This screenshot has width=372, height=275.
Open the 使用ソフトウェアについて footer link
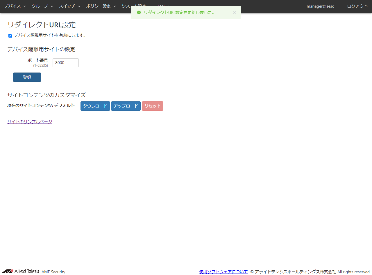[x=223, y=272]
